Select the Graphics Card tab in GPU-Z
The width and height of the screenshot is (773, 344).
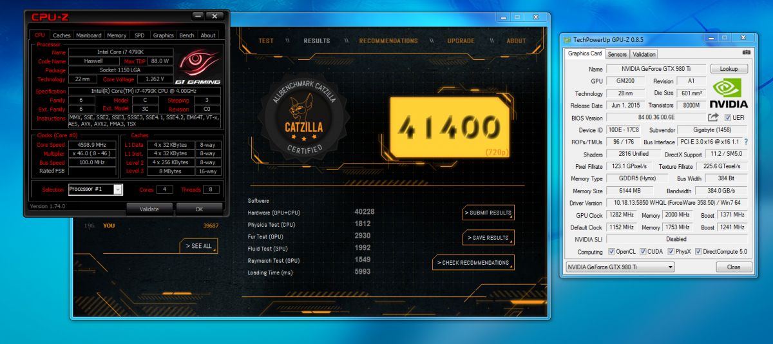[x=584, y=53]
